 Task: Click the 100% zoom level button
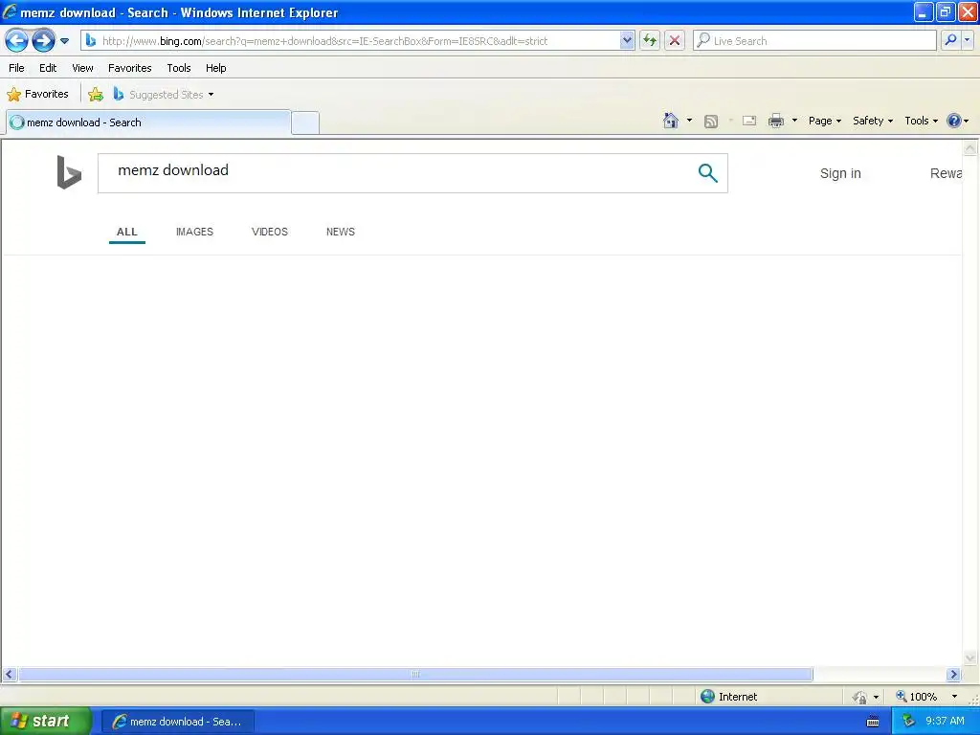[x=917, y=697]
